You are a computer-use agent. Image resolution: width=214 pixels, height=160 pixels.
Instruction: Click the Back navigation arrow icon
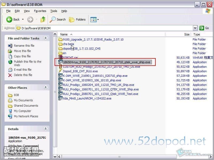[9, 19]
